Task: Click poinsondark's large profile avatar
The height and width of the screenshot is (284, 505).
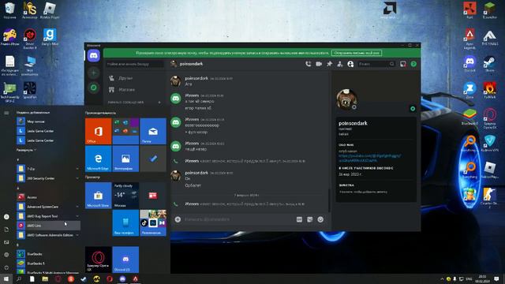Action: pos(346,99)
